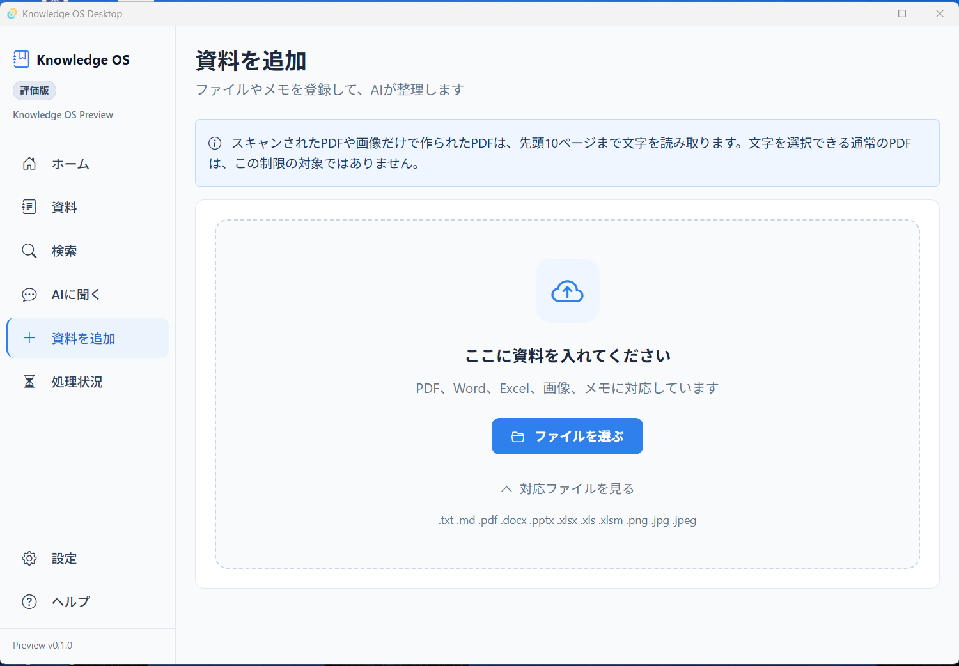This screenshot has width=959, height=666.
Task: Click the ヘルプ question mark icon
Action: click(29, 601)
